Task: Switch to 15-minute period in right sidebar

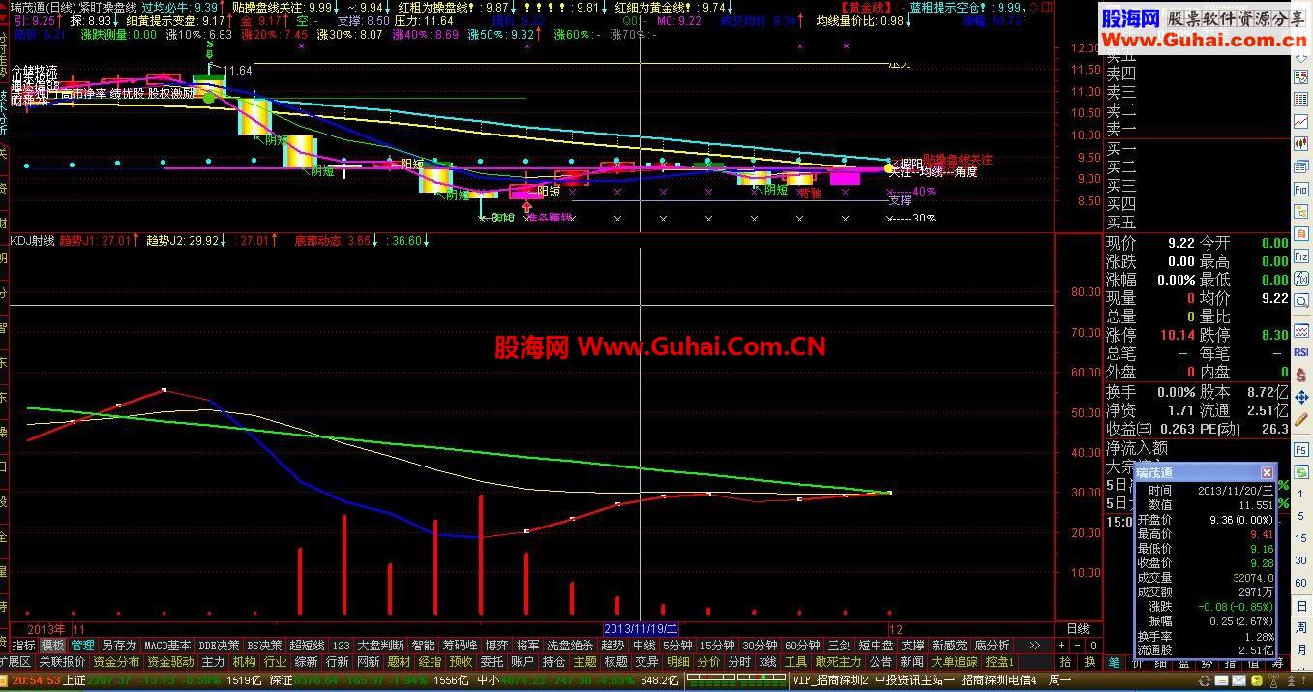Action: pos(1301,536)
